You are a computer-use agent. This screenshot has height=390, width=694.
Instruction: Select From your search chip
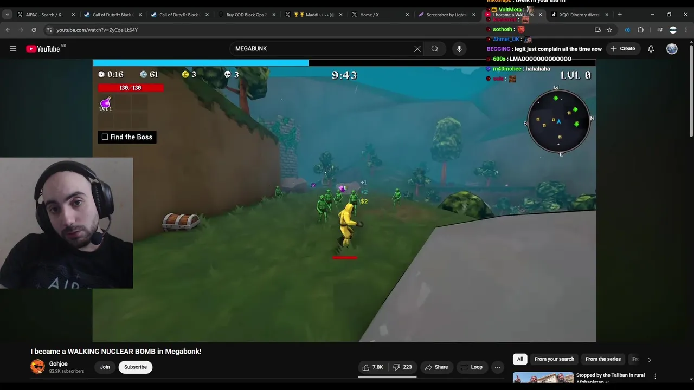coord(554,359)
